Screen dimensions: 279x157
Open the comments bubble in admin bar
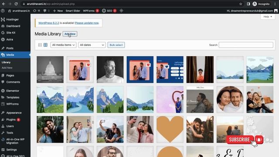(x=45, y=11)
